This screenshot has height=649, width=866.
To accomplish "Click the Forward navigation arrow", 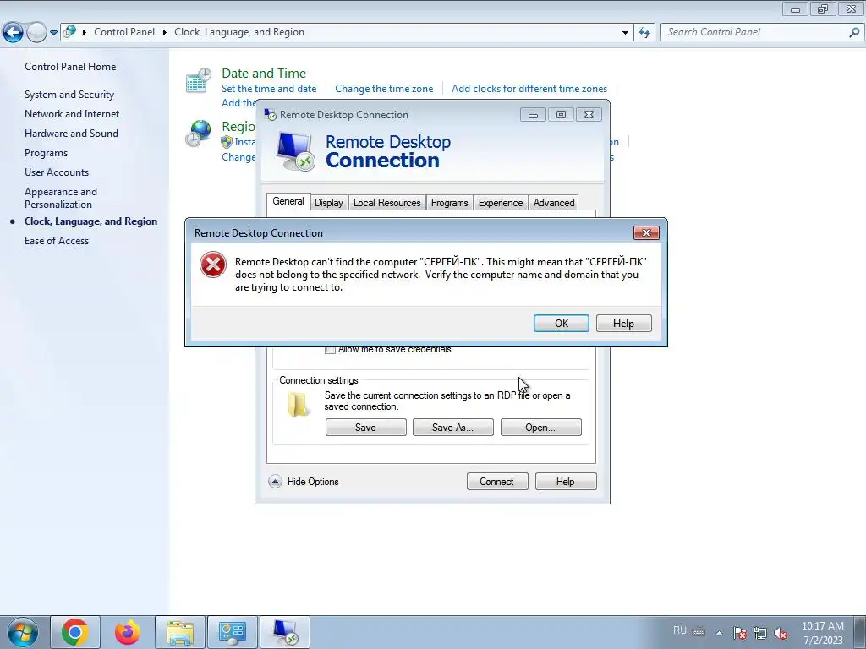I will 36,33.
